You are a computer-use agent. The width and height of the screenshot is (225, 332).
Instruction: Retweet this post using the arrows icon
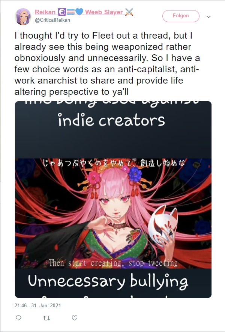pos(46,318)
